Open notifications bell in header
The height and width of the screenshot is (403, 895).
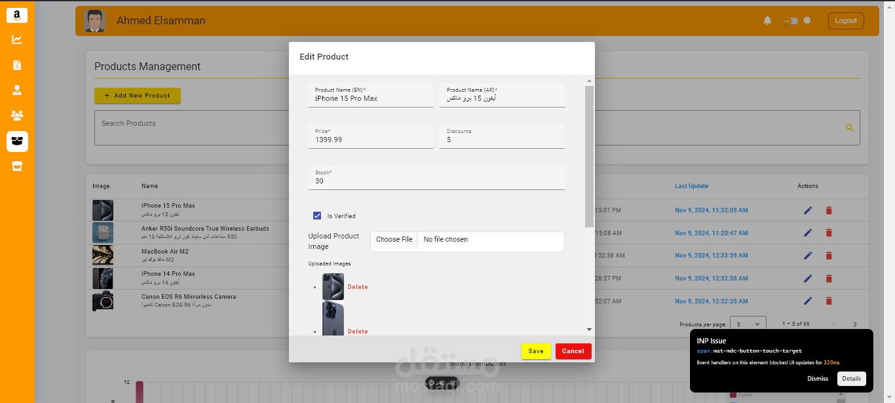tap(767, 20)
